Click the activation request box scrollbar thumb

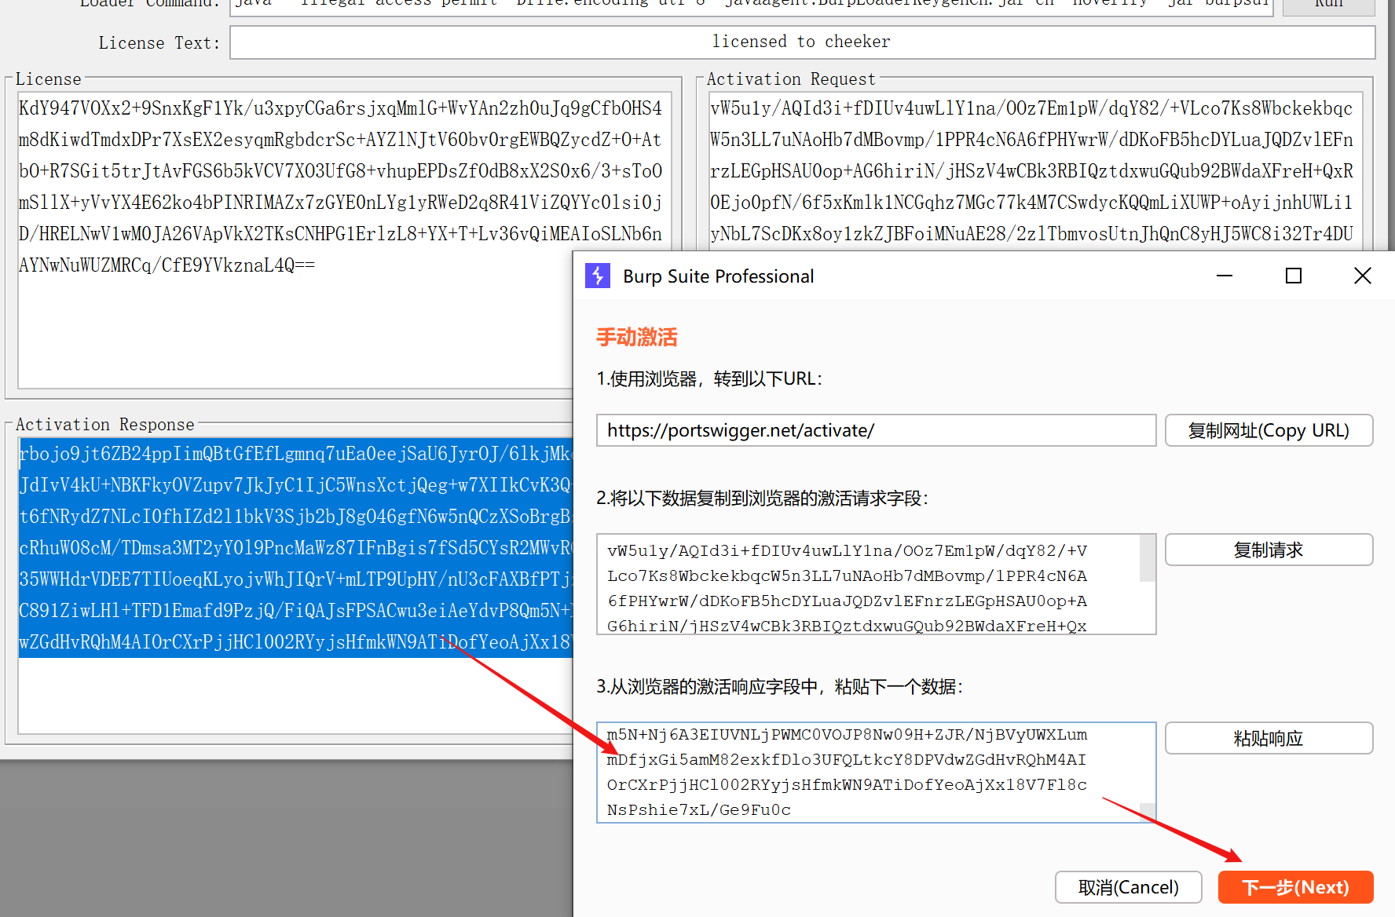click(x=1148, y=558)
